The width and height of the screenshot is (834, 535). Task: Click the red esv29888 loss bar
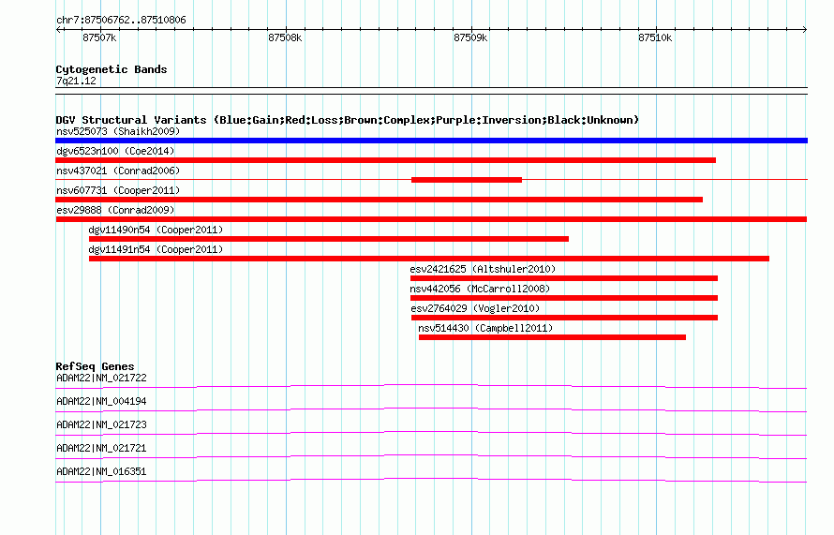(431, 219)
